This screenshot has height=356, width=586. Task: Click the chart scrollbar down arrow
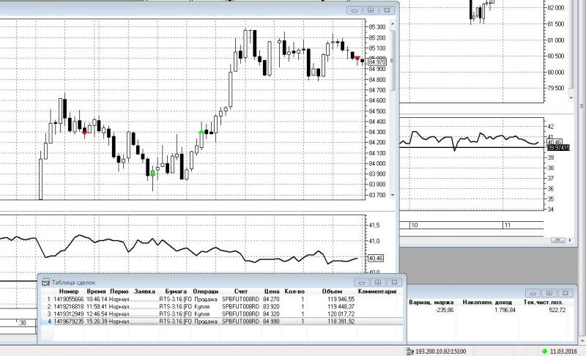click(x=393, y=195)
